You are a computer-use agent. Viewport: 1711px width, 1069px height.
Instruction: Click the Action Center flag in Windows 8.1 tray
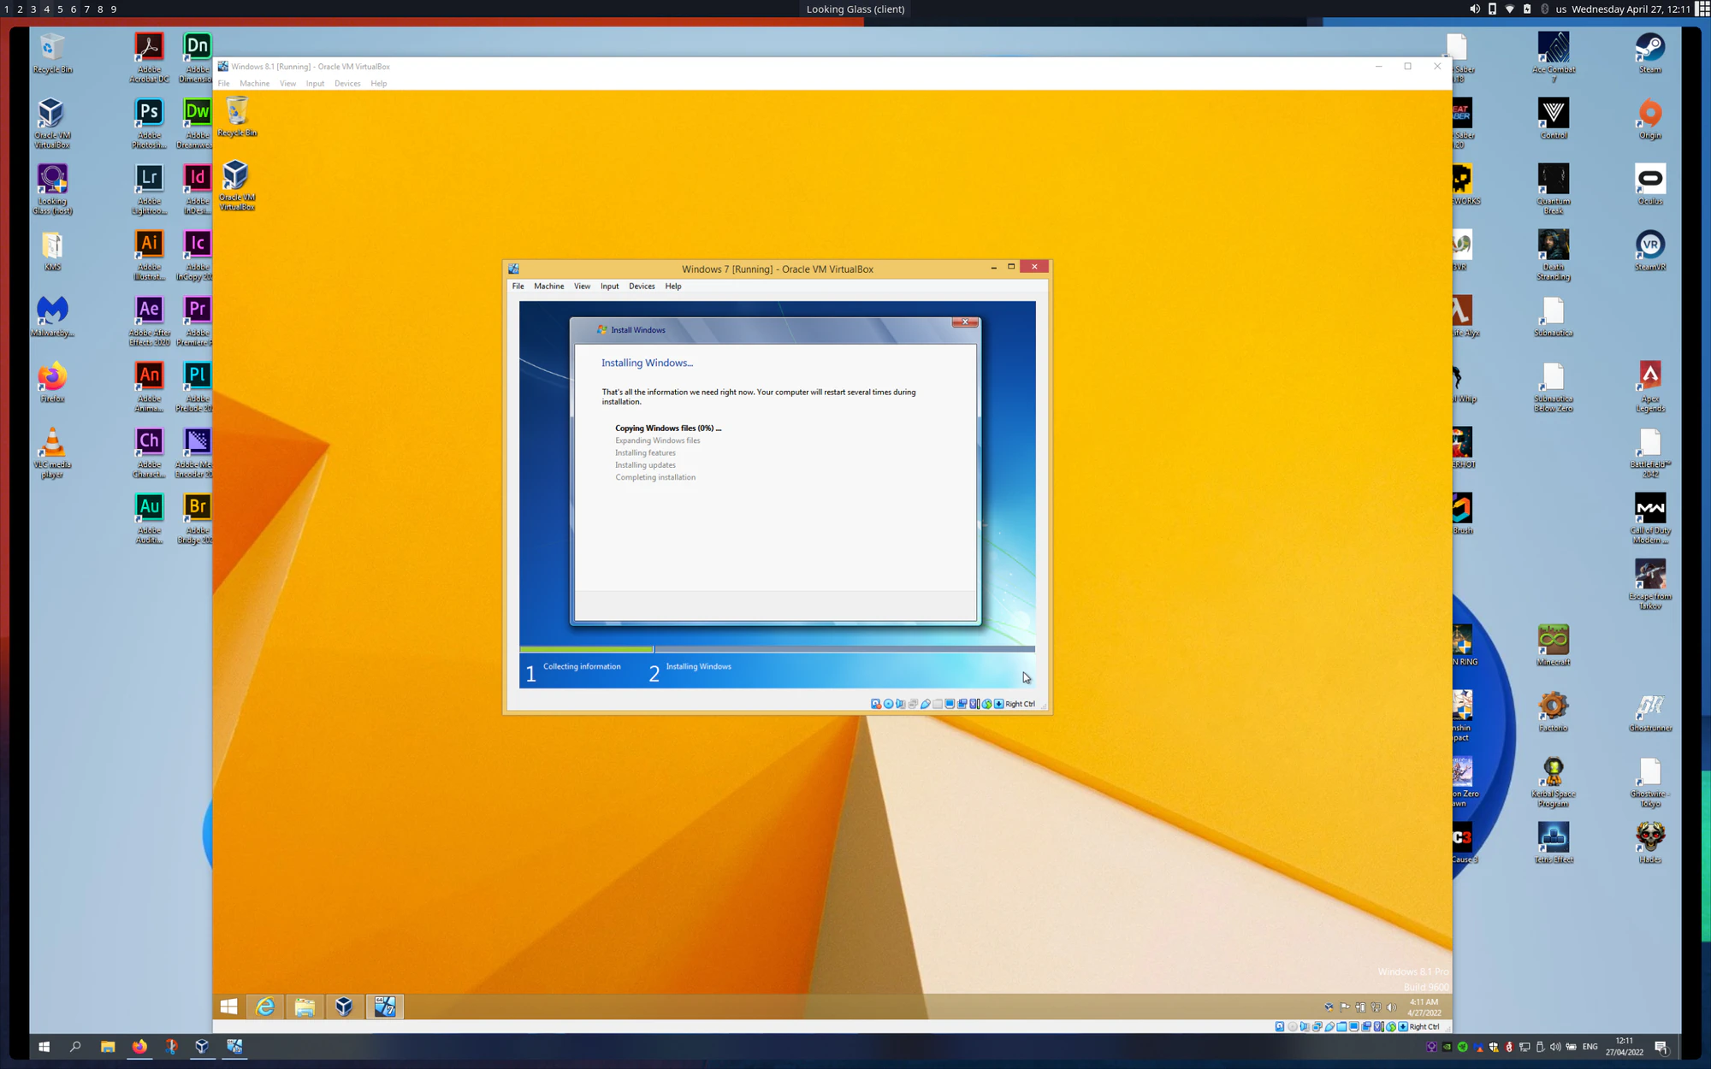pyautogui.click(x=1345, y=1007)
